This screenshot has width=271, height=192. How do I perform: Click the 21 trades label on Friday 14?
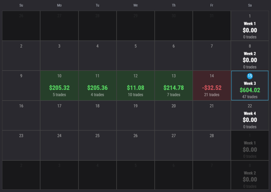(x=212, y=95)
